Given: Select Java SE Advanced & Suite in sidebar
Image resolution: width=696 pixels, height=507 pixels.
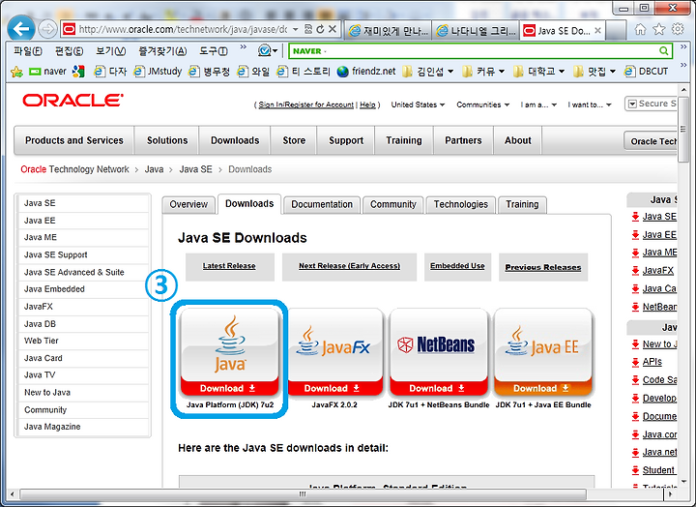Looking at the screenshot, I should tap(82, 273).
